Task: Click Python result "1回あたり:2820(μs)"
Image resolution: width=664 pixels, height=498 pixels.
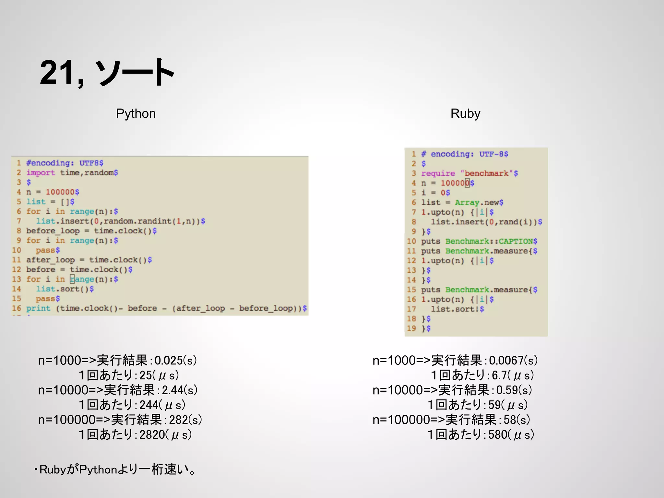Action: pos(135,435)
